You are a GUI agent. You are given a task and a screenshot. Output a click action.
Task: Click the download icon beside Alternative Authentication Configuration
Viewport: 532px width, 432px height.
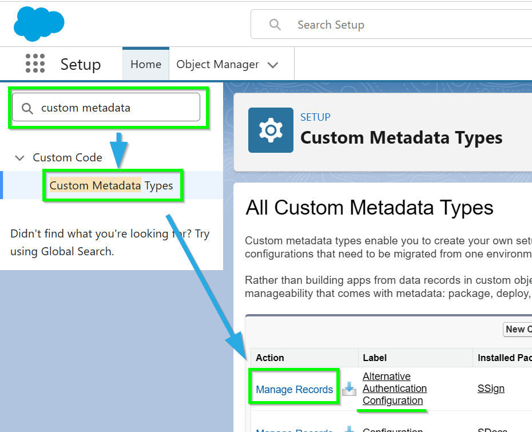tap(349, 389)
